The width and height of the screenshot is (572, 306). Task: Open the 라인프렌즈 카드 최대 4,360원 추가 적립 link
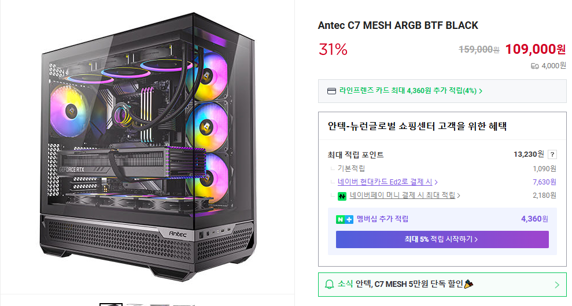coord(408,91)
